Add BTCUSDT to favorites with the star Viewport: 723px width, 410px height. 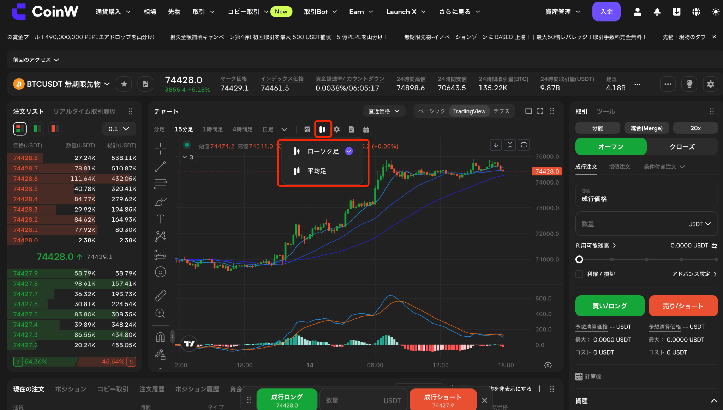[124, 84]
